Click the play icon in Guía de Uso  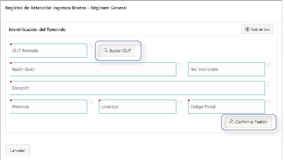coord(247,29)
